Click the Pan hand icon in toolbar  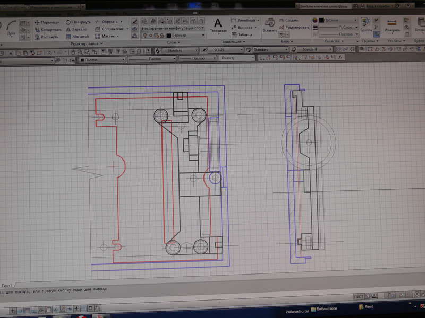tap(73, 52)
